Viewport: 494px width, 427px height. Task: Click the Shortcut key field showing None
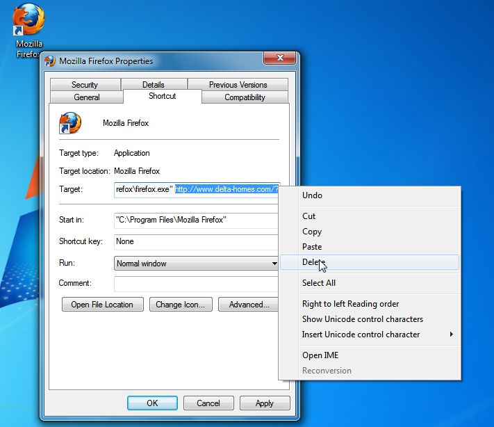click(x=196, y=241)
